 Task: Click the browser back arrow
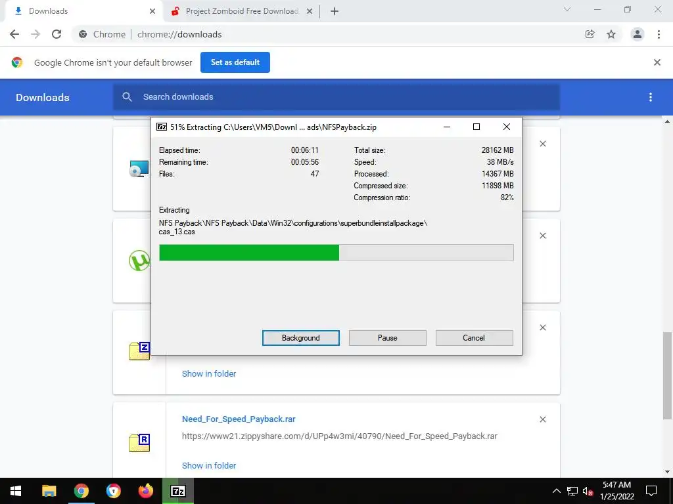click(x=14, y=34)
